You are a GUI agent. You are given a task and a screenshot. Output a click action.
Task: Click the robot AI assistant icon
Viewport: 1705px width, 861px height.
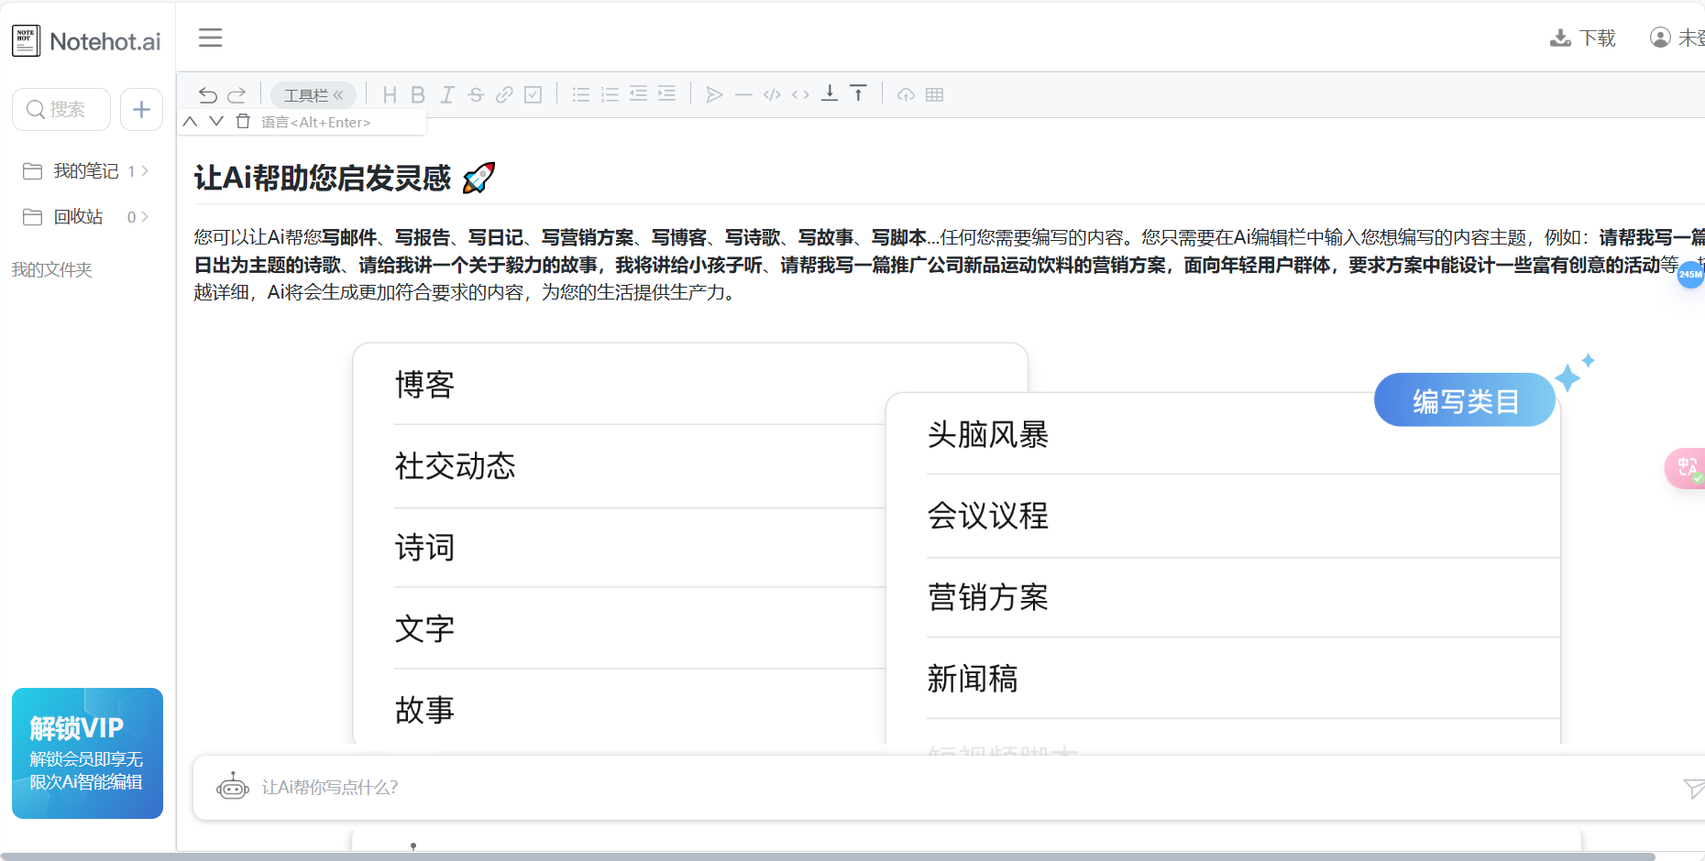[233, 787]
